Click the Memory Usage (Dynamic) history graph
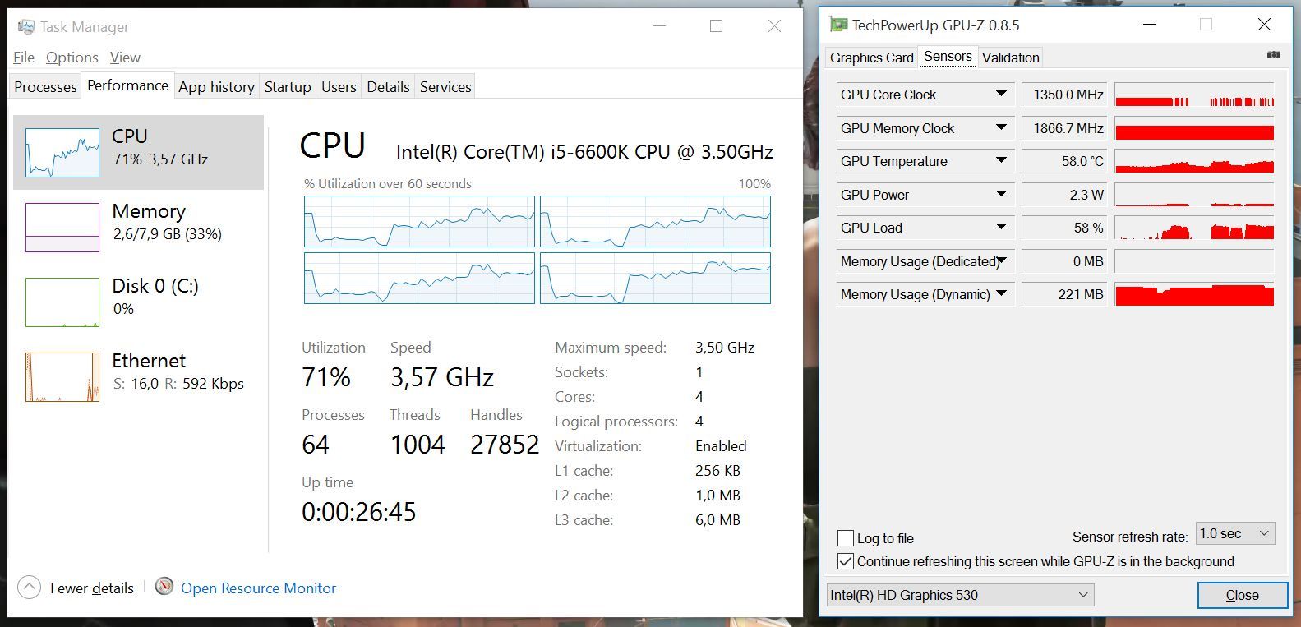1301x627 pixels. click(1194, 294)
